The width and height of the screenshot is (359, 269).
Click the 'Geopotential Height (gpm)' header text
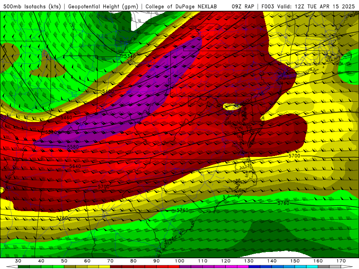click(103, 6)
